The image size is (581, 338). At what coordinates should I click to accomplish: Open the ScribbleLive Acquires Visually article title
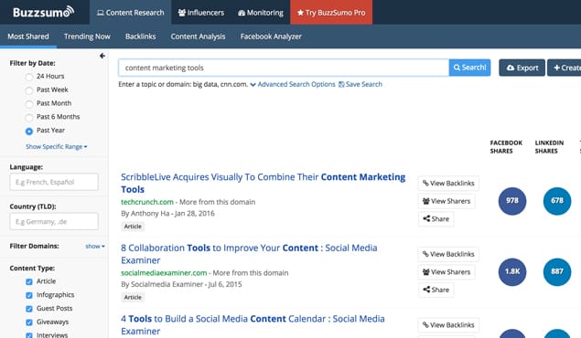click(x=264, y=183)
